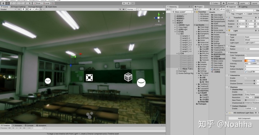Viewport: 259px width, 135px height.
Task: Click the reflection probe cube gizmo in scene
Action: (x=128, y=77)
